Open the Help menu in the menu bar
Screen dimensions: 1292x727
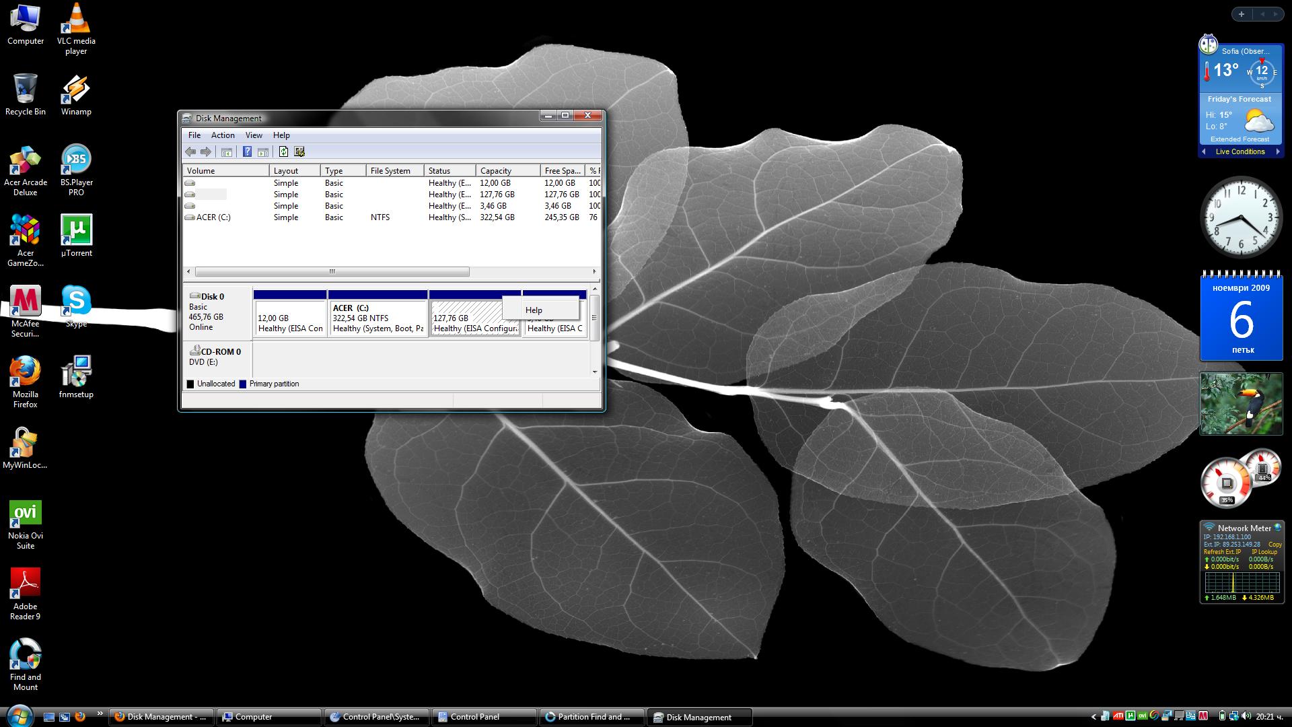(x=281, y=135)
